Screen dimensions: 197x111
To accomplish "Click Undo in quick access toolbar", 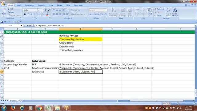I will click(5, 22).
